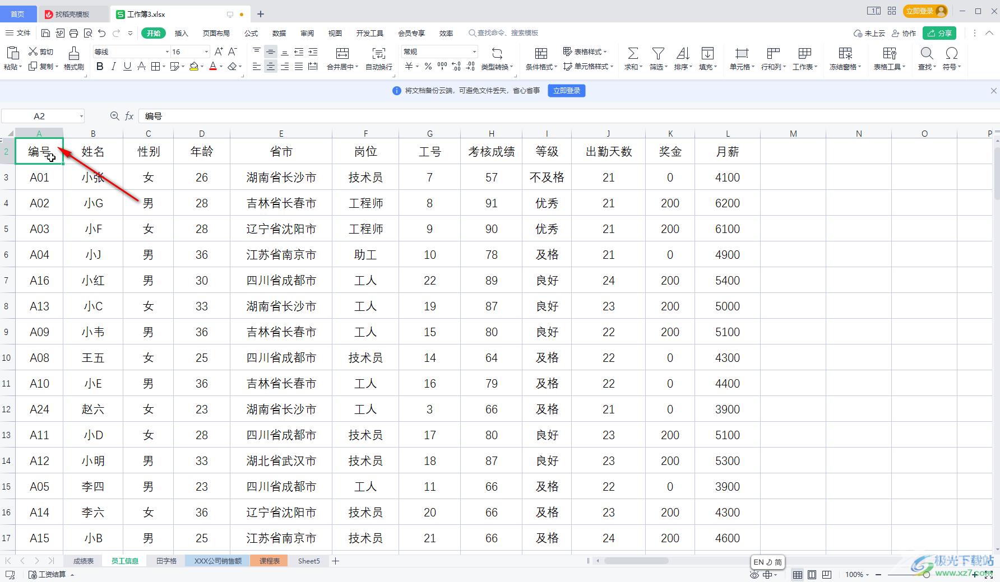Screen dimensions: 1000x582
Task: Click the Freeze Panes (冻结窗格) icon
Action: click(845, 53)
